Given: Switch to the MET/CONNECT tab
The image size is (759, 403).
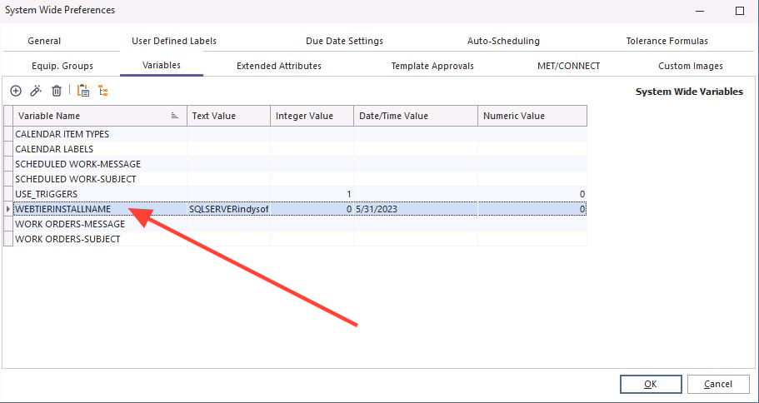Looking at the screenshot, I should (568, 66).
